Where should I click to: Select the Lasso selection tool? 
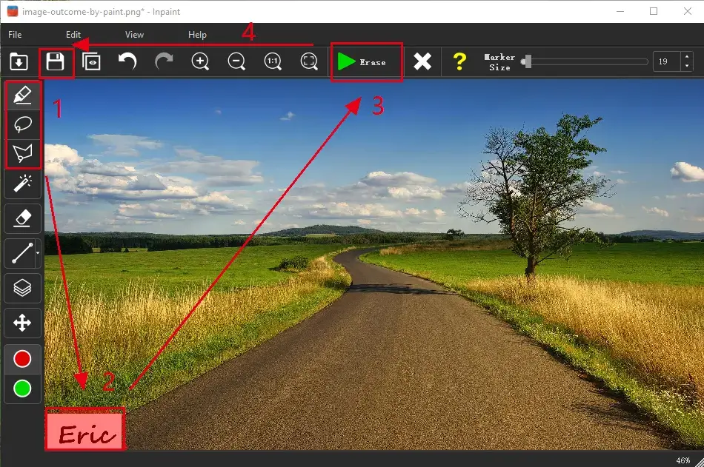pos(22,124)
